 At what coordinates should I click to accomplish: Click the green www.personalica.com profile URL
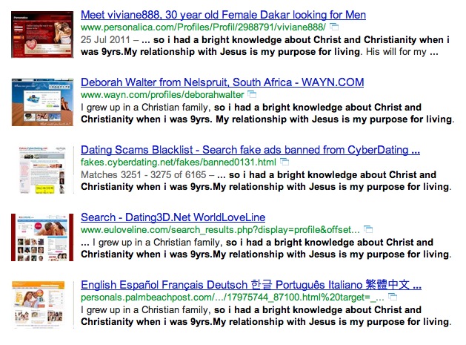click(203, 27)
